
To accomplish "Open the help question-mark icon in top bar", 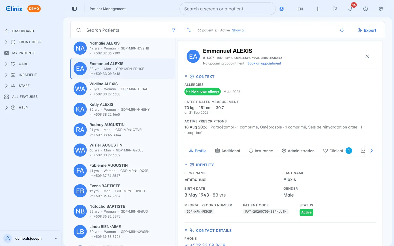I will click(366, 9).
